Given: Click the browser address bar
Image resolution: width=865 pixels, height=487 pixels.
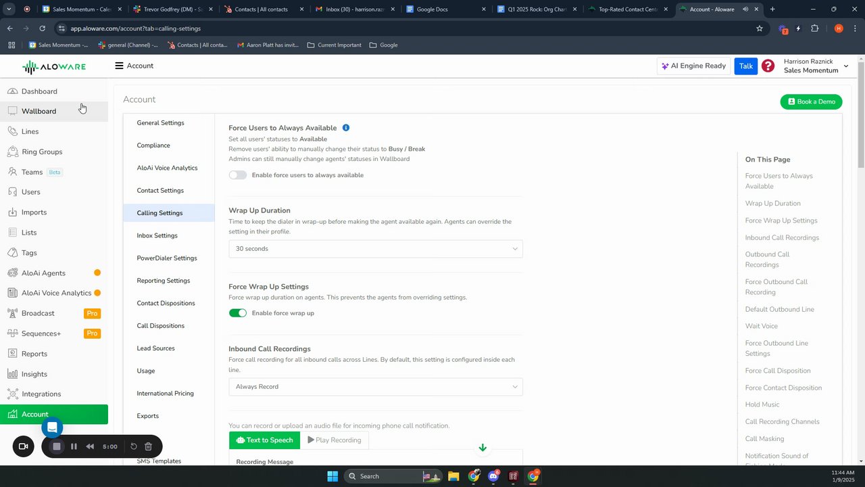Looking at the screenshot, I should coord(405,28).
